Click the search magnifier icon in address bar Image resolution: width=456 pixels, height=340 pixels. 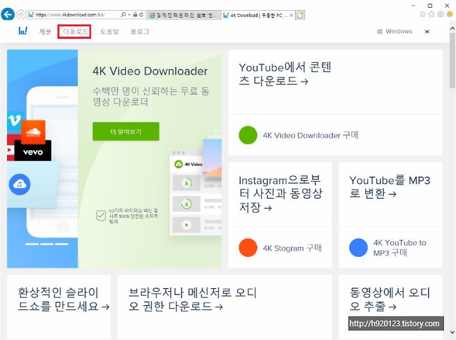(123, 15)
